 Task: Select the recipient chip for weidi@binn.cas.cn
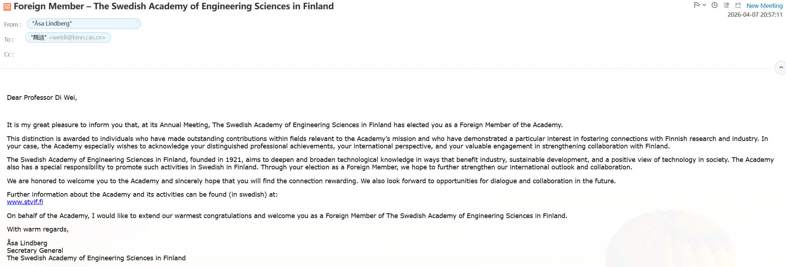tap(68, 38)
